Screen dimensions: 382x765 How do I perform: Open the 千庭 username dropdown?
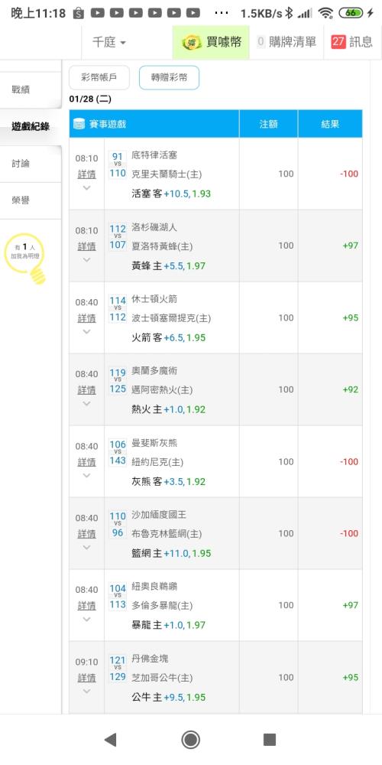point(109,42)
